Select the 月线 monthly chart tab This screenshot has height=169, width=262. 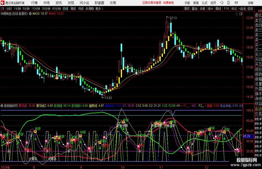[81, 9]
